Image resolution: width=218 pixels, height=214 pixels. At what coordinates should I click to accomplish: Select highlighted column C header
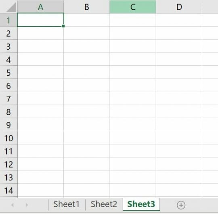coord(133,7)
